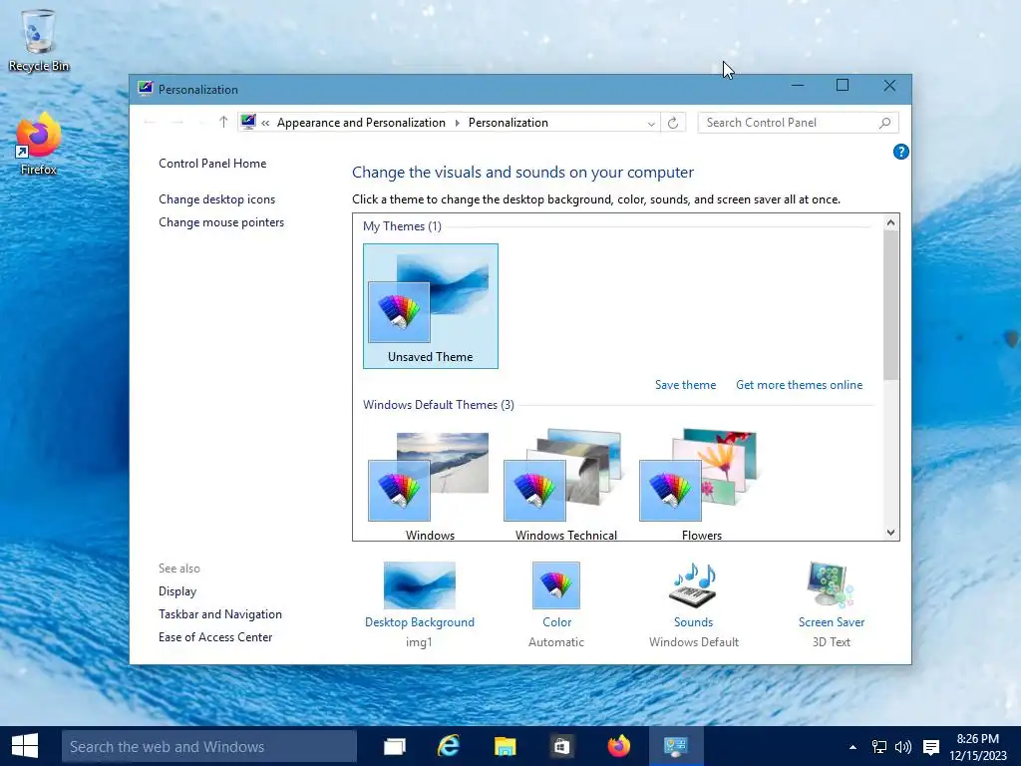Open Taskbar and Navigation link
Viewport: 1021px width, 766px height.
tap(220, 614)
